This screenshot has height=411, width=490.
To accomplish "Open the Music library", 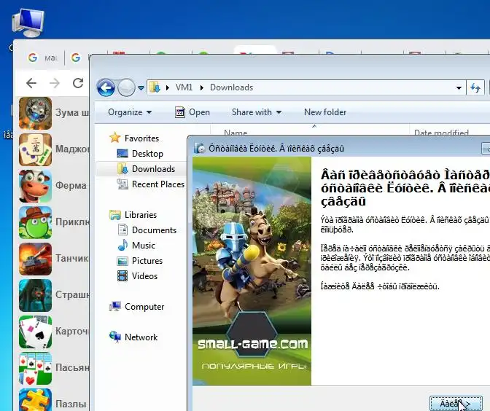I will (x=144, y=245).
